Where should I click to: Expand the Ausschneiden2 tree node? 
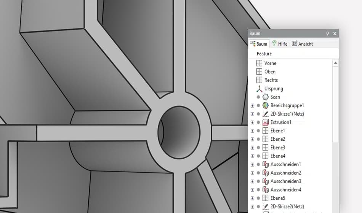(252, 173)
